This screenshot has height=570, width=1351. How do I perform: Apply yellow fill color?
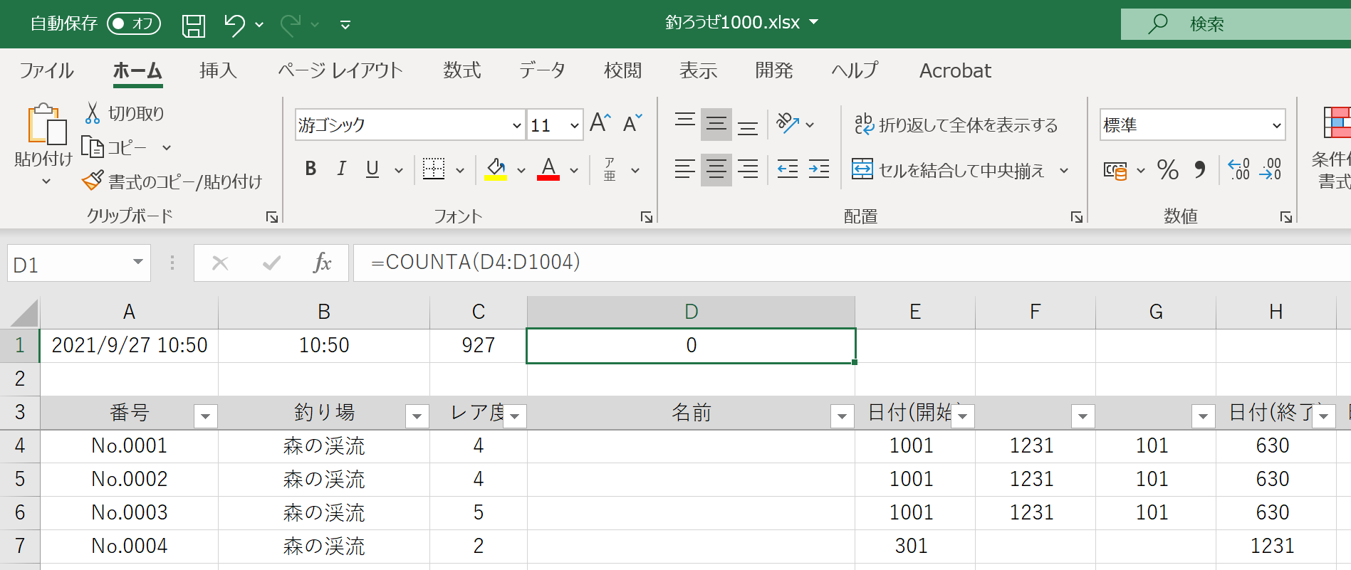click(x=496, y=169)
